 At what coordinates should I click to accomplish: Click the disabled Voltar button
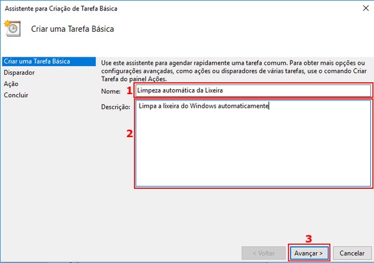[x=264, y=253]
